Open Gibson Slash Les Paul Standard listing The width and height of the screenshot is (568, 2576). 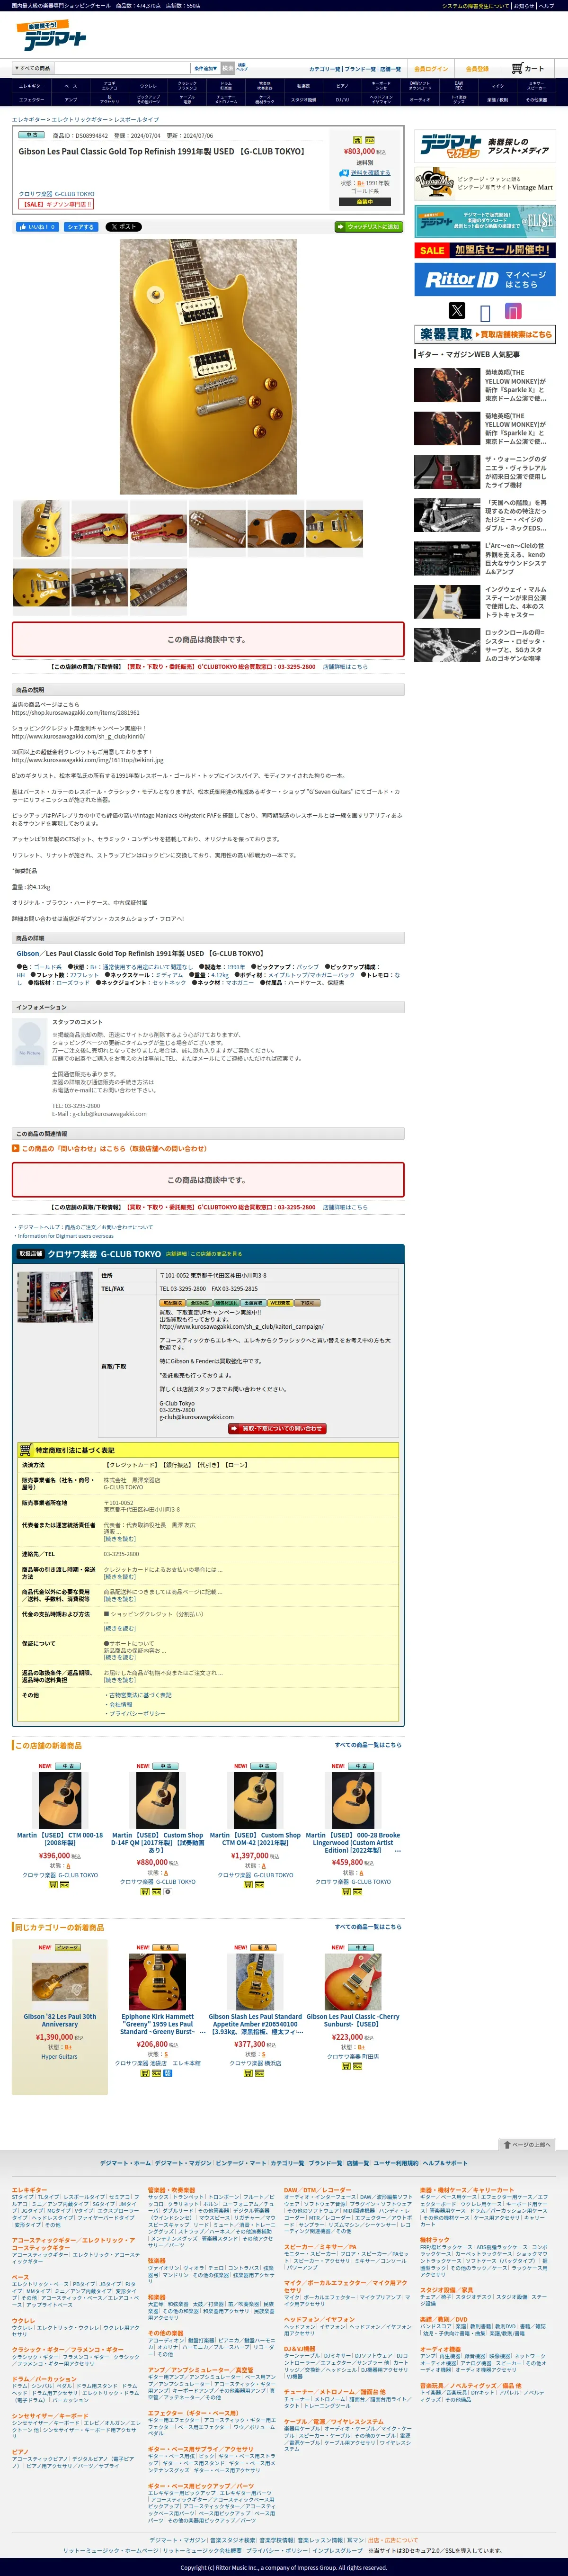[x=255, y=2024]
